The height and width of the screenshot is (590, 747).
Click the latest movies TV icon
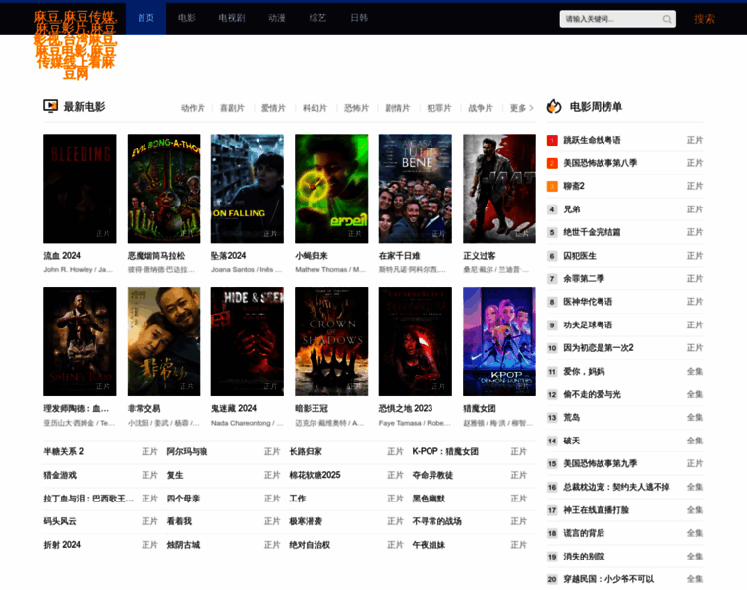[x=50, y=106]
